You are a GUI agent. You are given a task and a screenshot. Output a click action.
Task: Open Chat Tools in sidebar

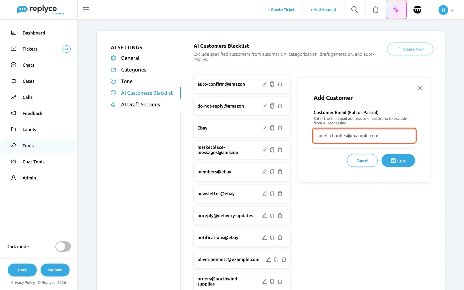click(x=34, y=162)
